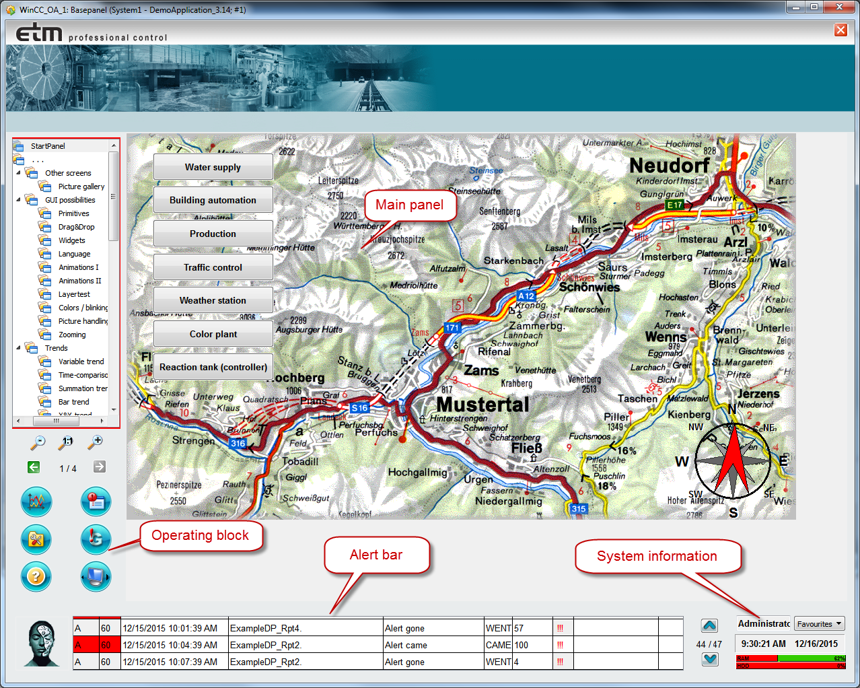Image resolution: width=860 pixels, height=688 pixels.
Task: Open the Traffic control panel
Action: tap(213, 267)
